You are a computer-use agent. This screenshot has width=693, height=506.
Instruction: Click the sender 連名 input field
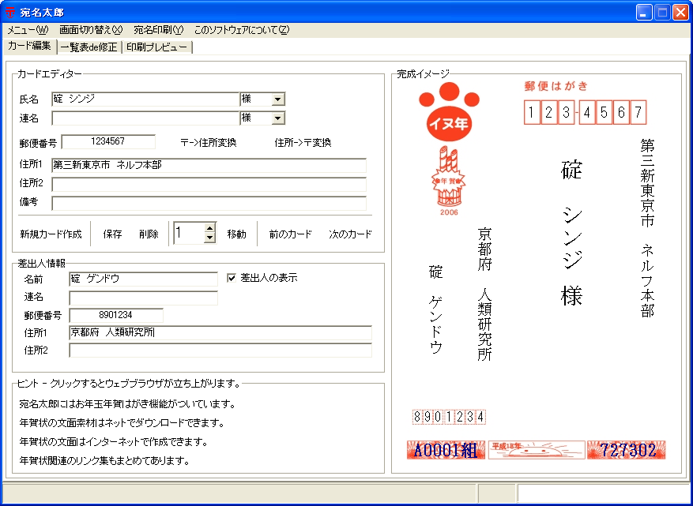[143, 298]
